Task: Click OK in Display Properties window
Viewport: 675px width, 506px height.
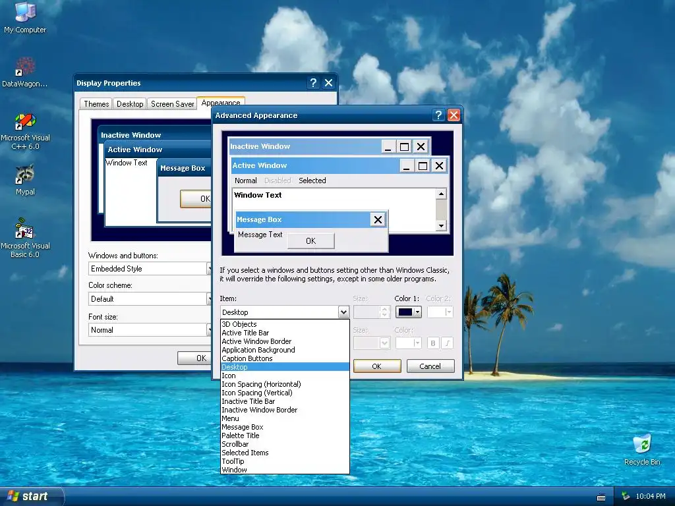Action: tap(194, 358)
